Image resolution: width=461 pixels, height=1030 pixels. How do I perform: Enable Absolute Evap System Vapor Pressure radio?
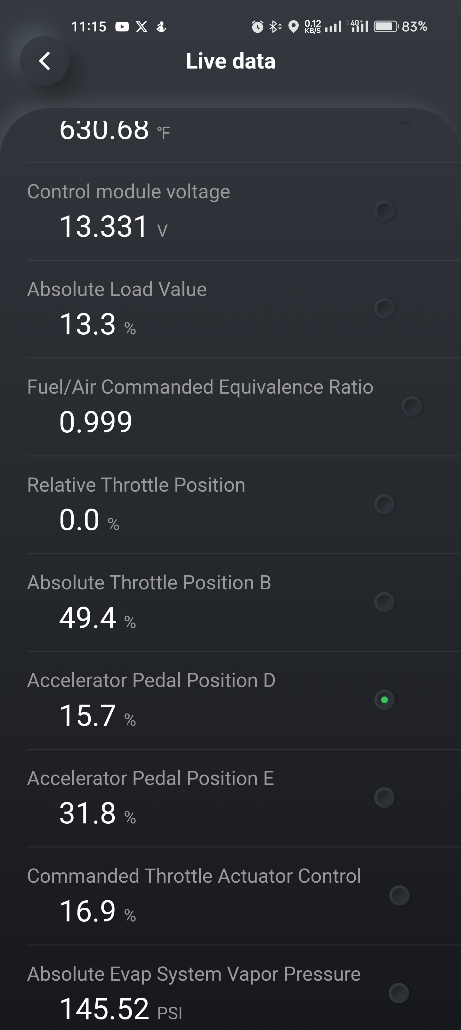tap(399, 993)
